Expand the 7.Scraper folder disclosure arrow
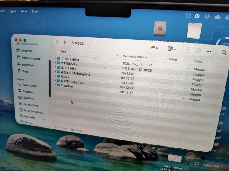 [55, 85]
